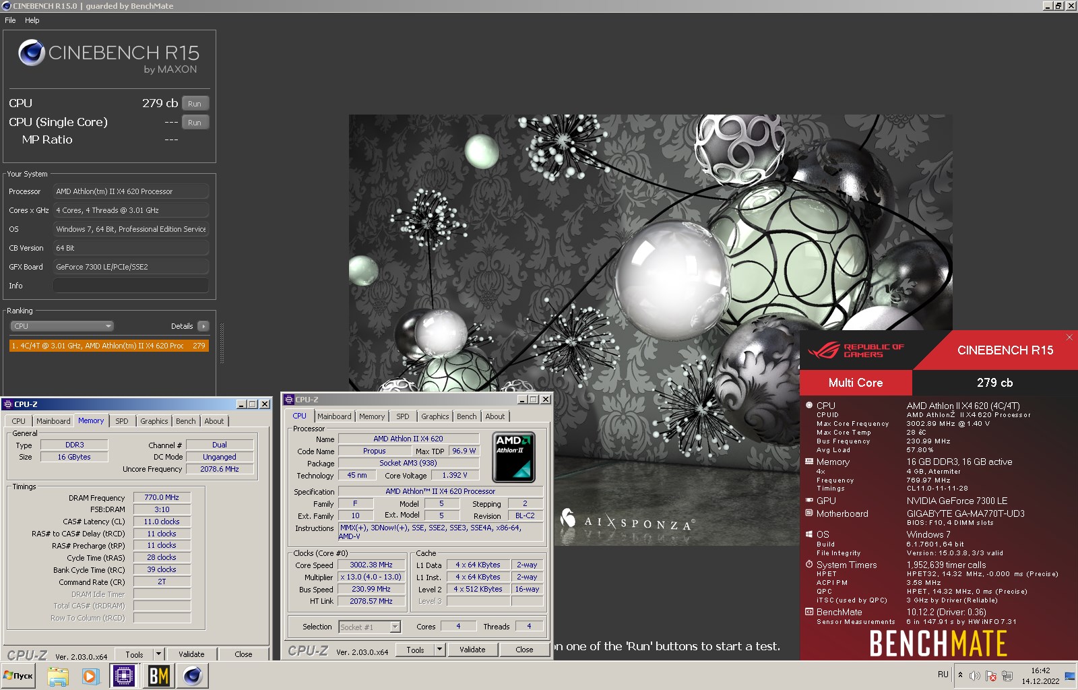Switch to Cinebench taskbar button

(x=193, y=676)
